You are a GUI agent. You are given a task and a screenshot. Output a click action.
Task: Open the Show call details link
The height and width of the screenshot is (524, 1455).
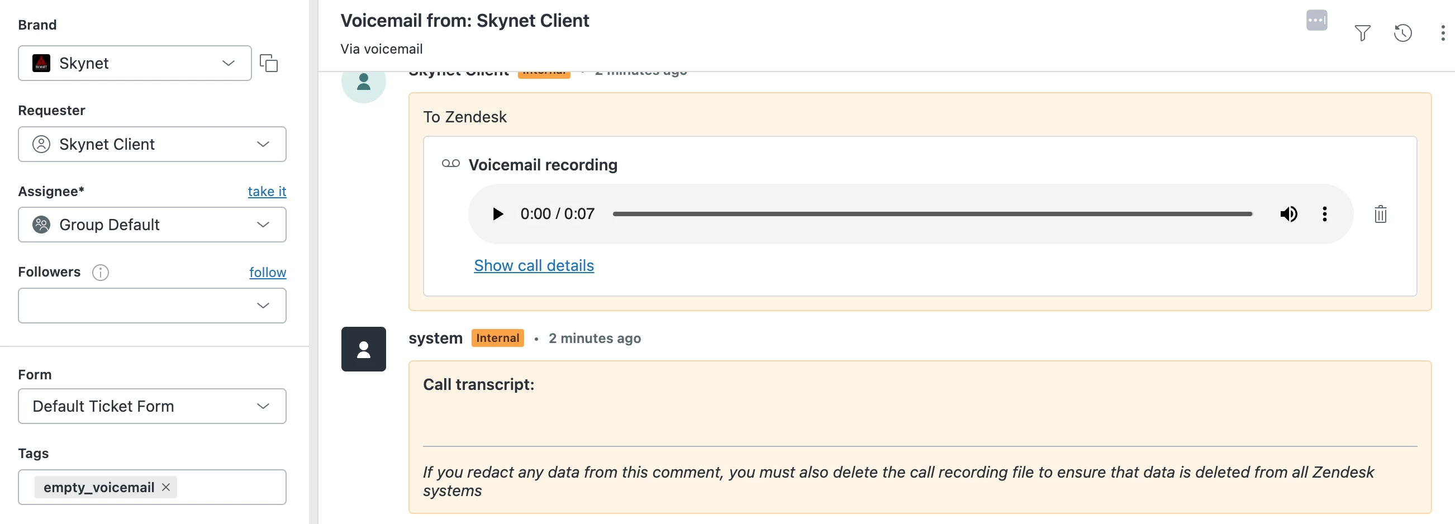coord(533,265)
